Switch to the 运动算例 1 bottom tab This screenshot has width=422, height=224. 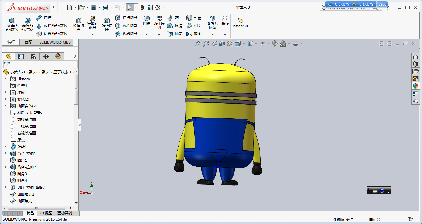pyautogui.click(x=66, y=213)
